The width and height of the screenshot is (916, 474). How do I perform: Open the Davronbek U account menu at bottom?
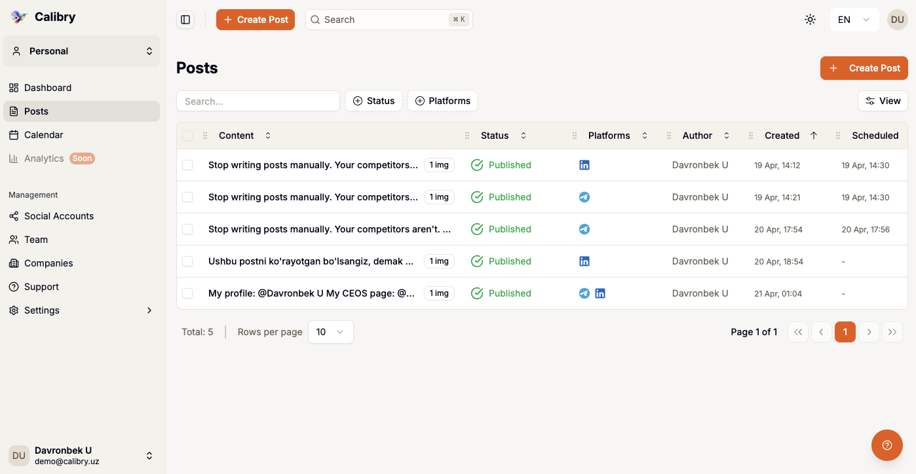pyautogui.click(x=82, y=456)
